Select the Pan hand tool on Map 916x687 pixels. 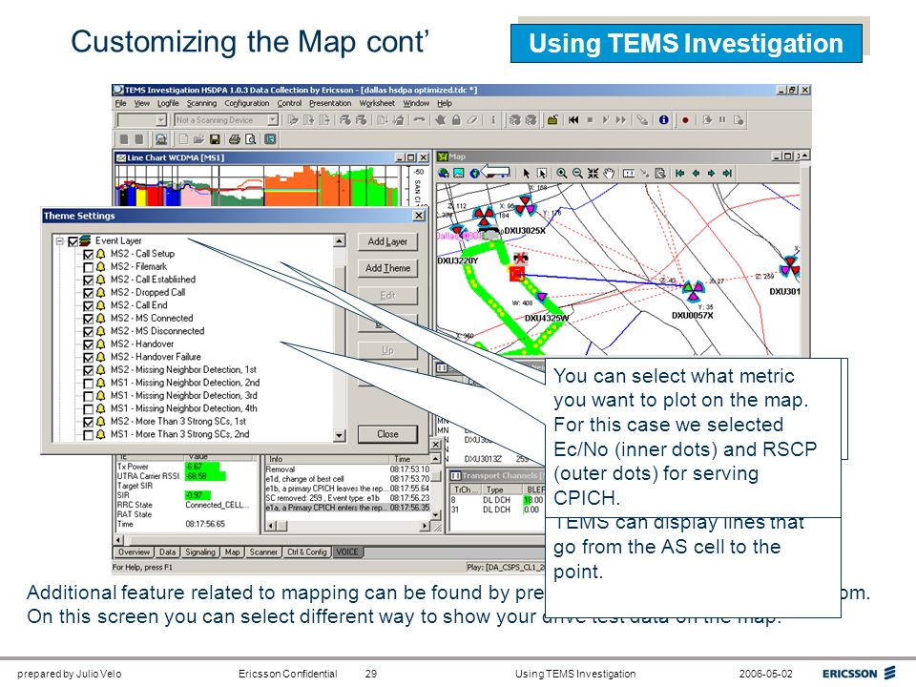609,173
